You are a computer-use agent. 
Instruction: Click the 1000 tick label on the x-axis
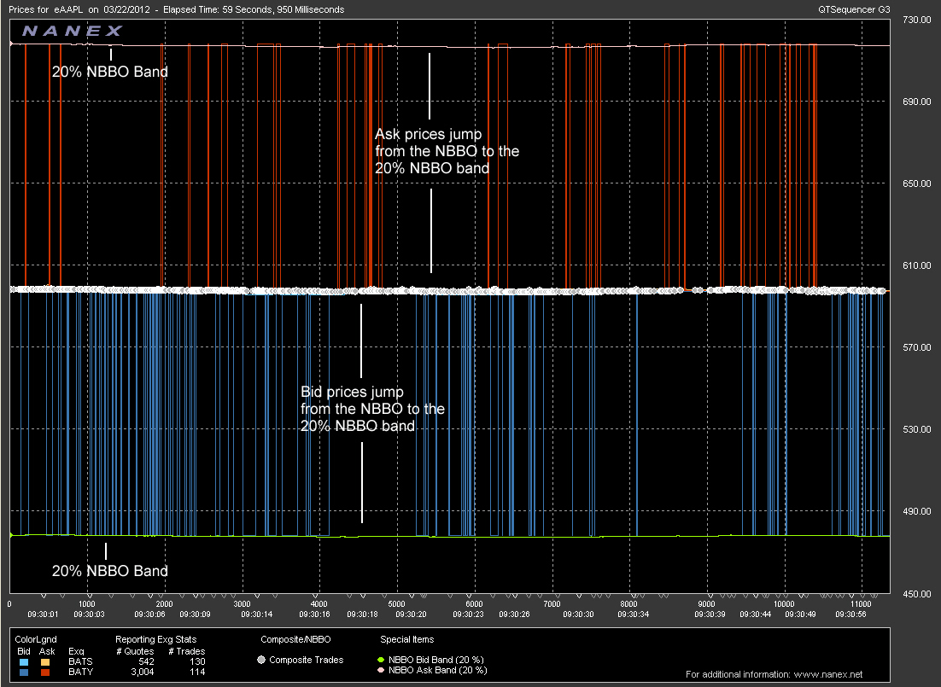pyautogui.click(x=87, y=604)
